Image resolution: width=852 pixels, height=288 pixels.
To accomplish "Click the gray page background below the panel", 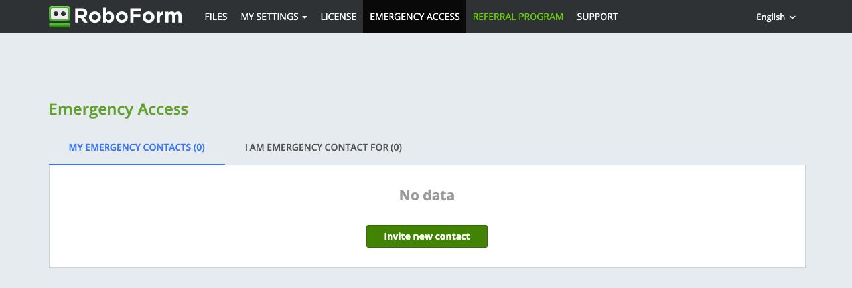I will tap(427, 279).
